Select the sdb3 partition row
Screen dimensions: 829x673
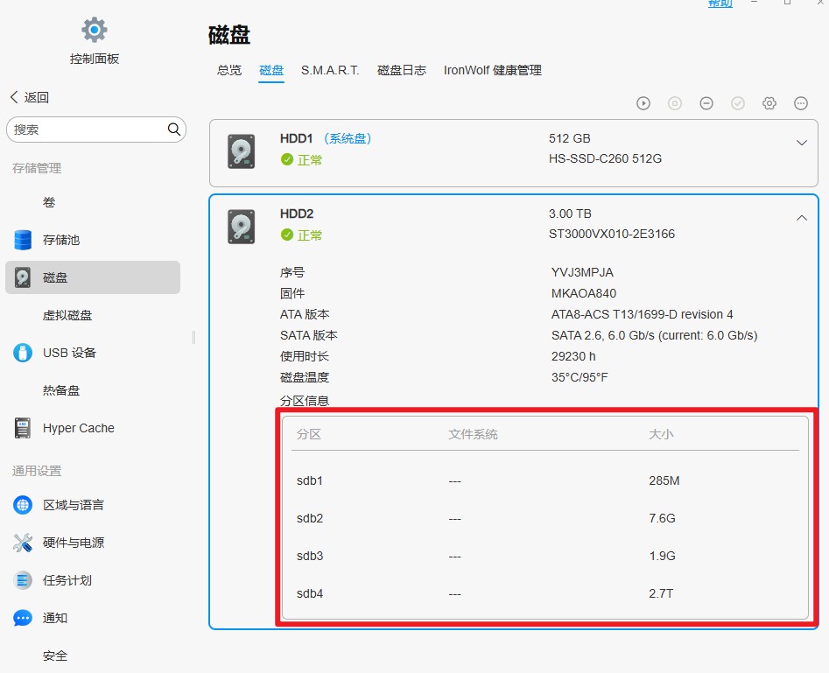544,556
